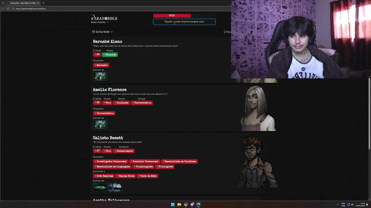
Task: Open Calisto's first appearance thumbnail
Action: (x=100, y=187)
